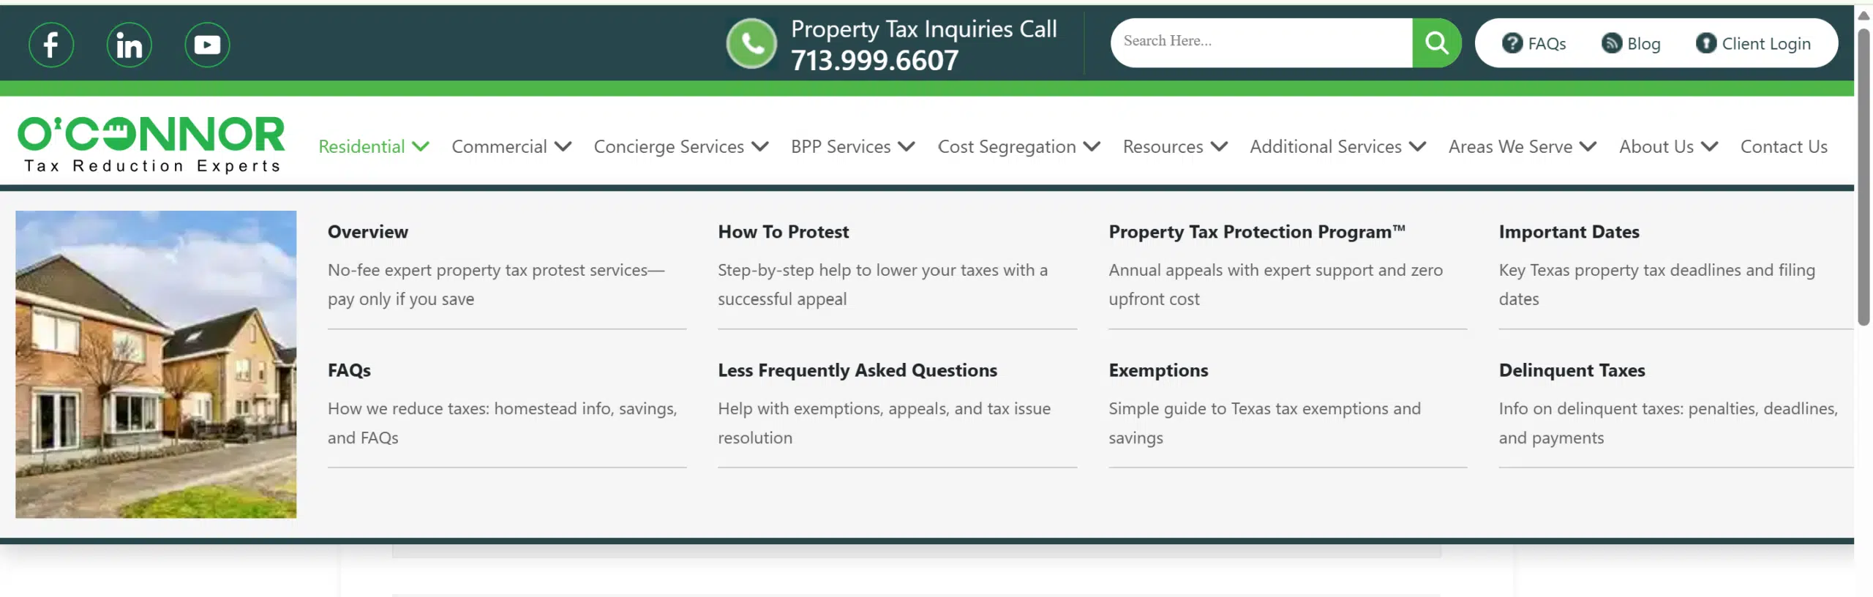Open the Areas We Serve chevron
The image size is (1873, 597).
point(1588,146)
